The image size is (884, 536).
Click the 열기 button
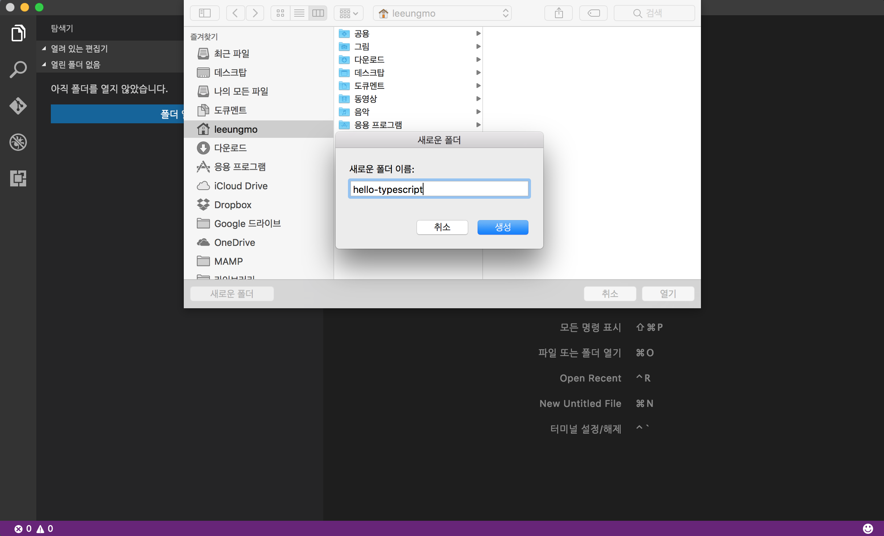coord(668,293)
